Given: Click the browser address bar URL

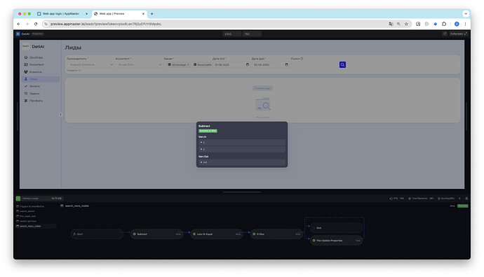Looking at the screenshot, I should point(106,24).
